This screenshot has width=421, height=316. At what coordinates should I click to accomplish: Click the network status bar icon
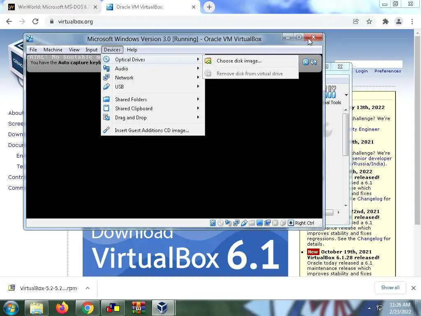click(x=236, y=223)
